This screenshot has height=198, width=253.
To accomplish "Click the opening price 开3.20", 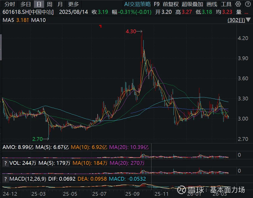I will click(163, 12).
